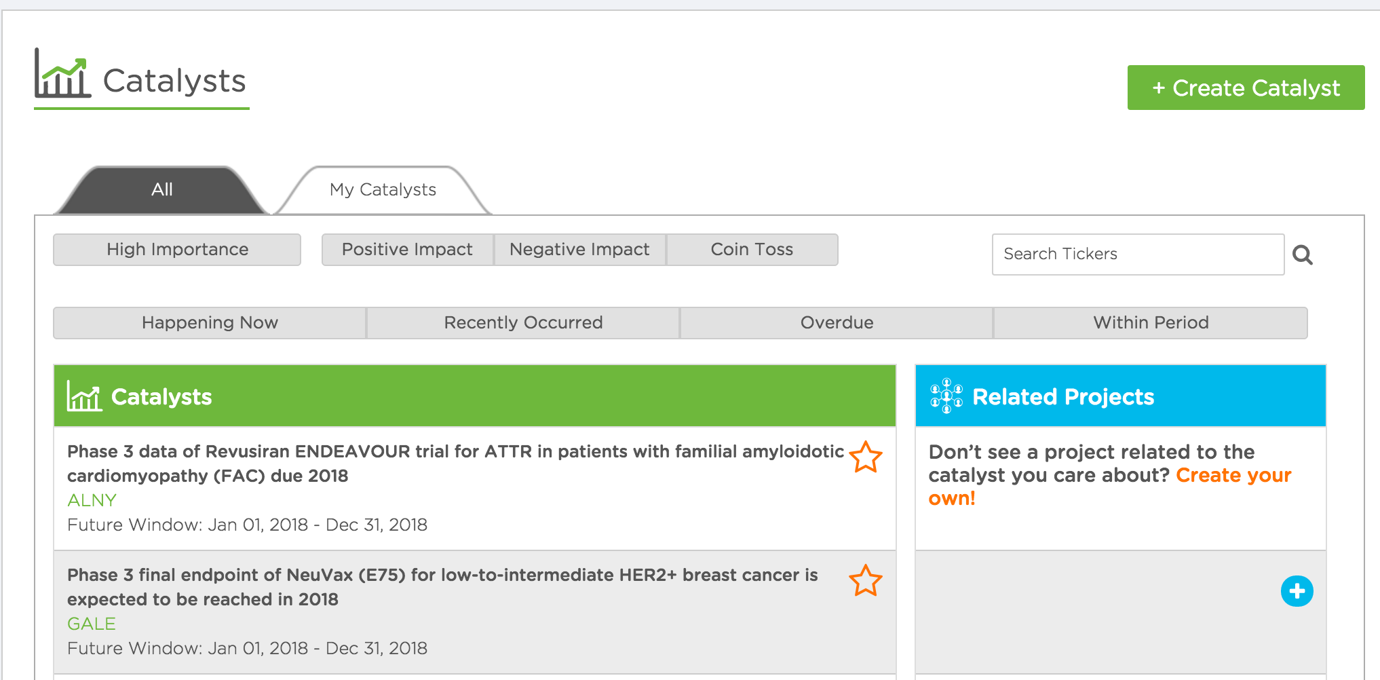Toggle the Positive Impact filter
1380x680 pixels.
coord(407,250)
